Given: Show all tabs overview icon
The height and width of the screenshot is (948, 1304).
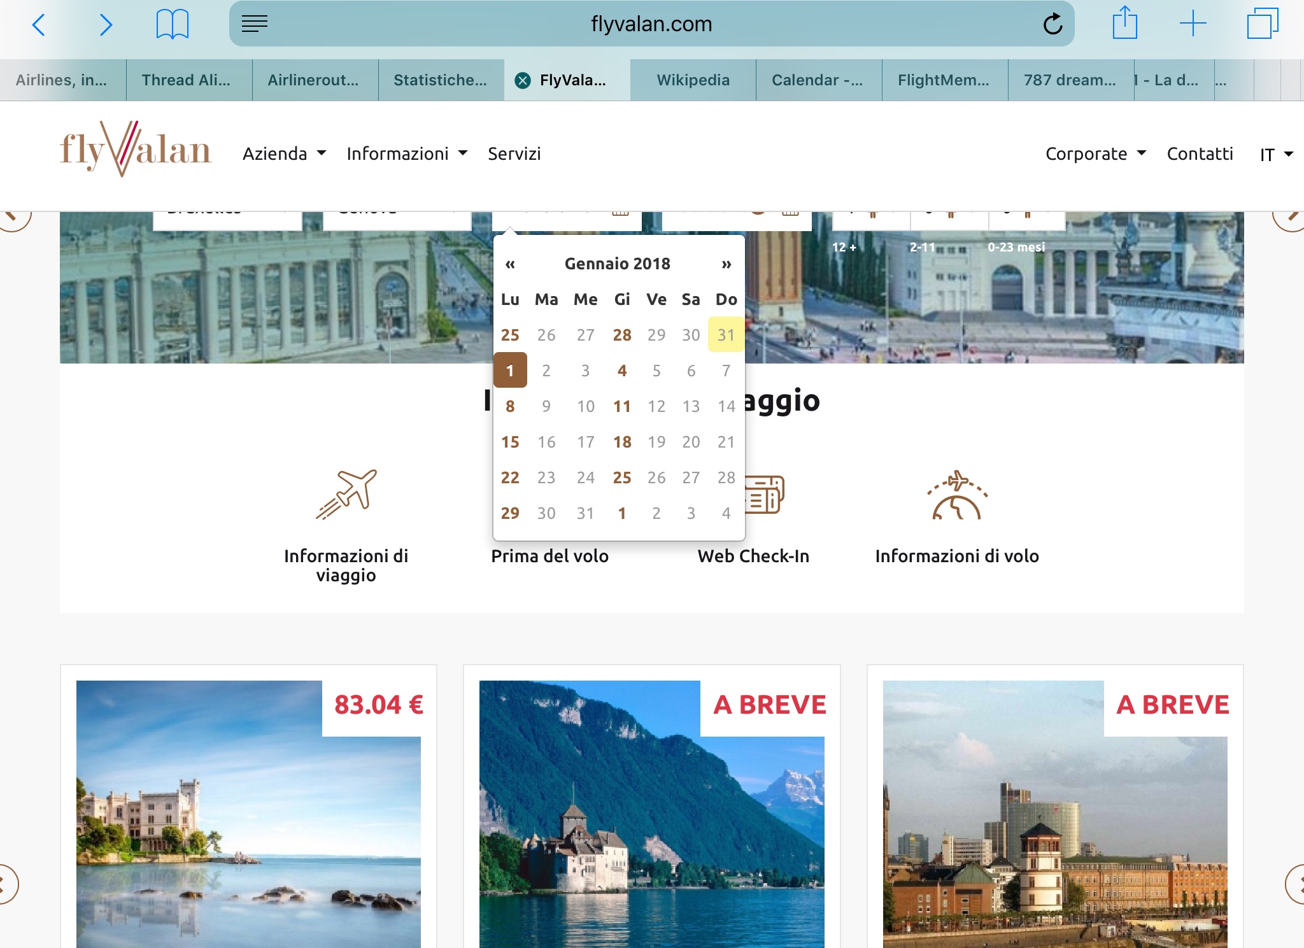Looking at the screenshot, I should pyautogui.click(x=1262, y=24).
